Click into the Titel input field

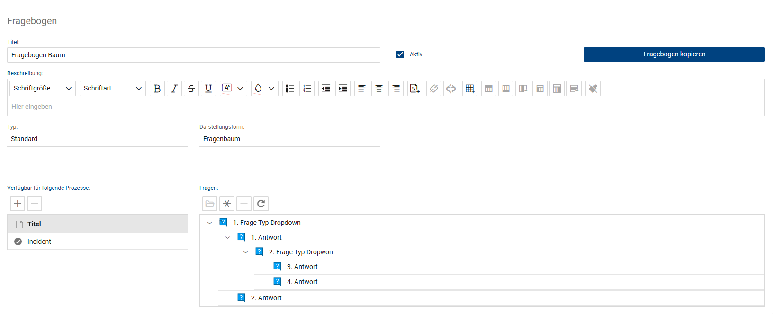coord(194,55)
